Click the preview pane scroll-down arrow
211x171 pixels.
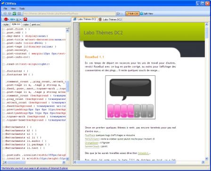coord(206,158)
